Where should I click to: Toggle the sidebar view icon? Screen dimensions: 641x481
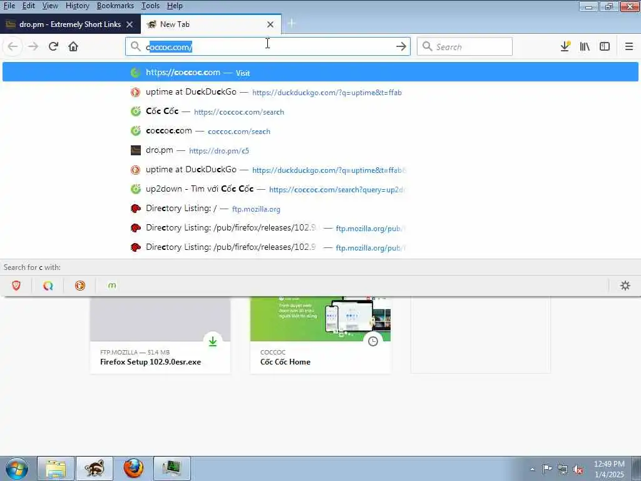click(x=605, y=46)
